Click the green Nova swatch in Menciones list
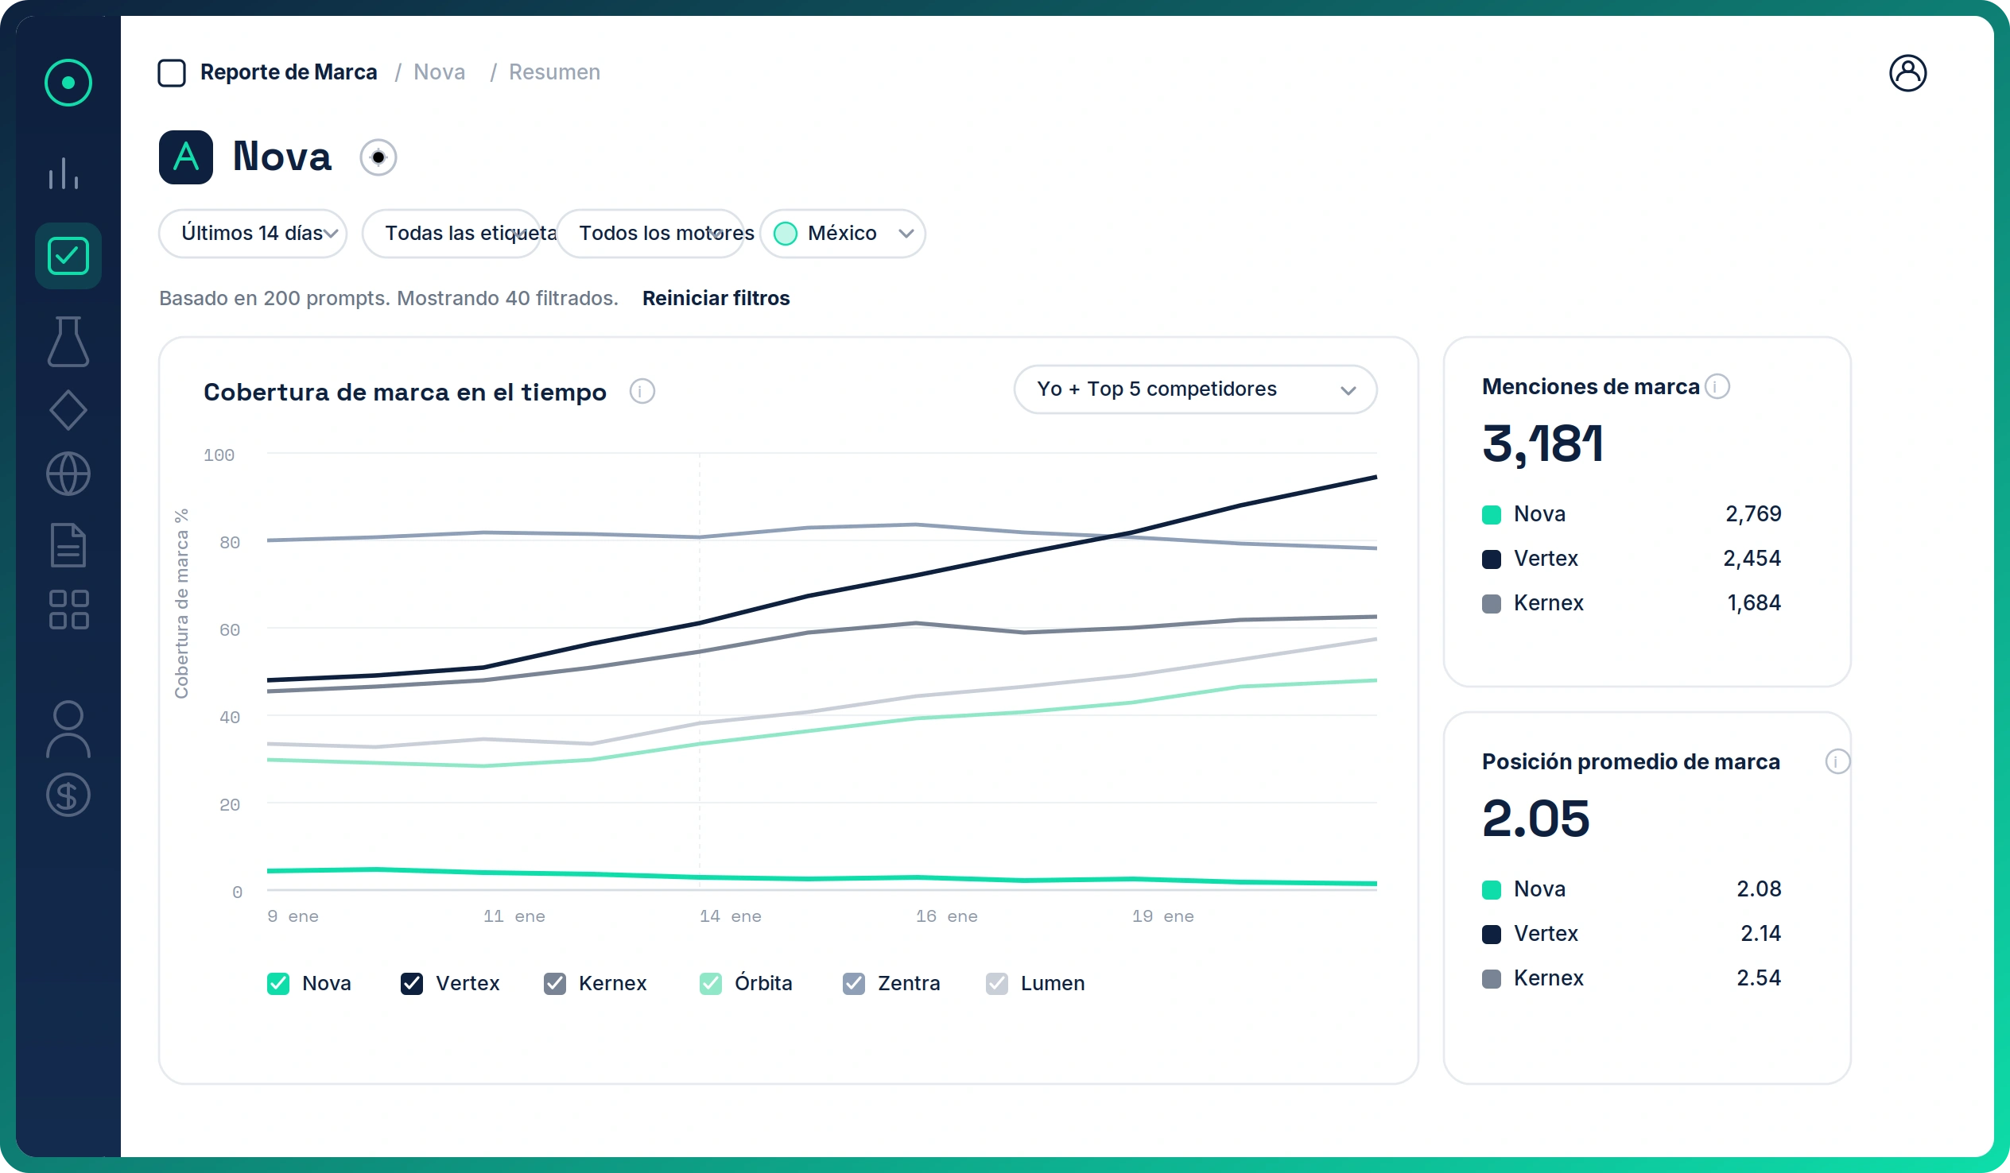Screen dimensions: 2010x1173 click(x=1492, y=514)
